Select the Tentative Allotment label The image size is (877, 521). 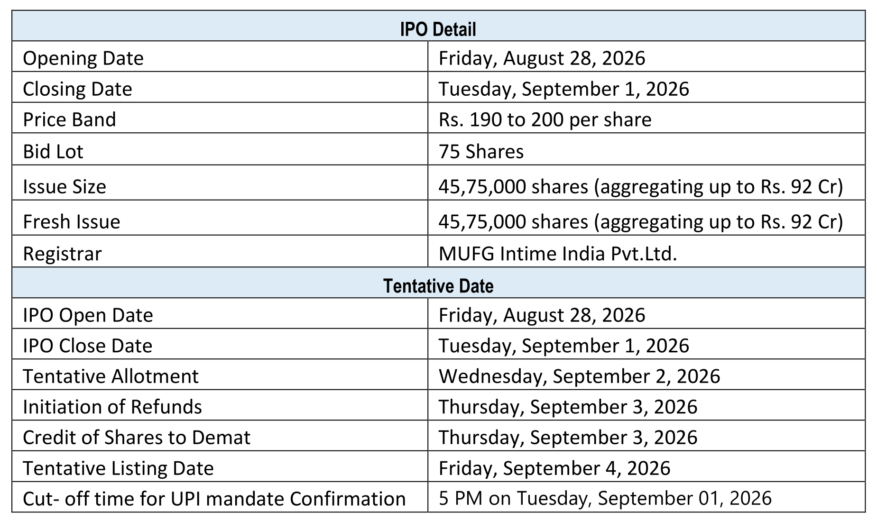[111, 376]
